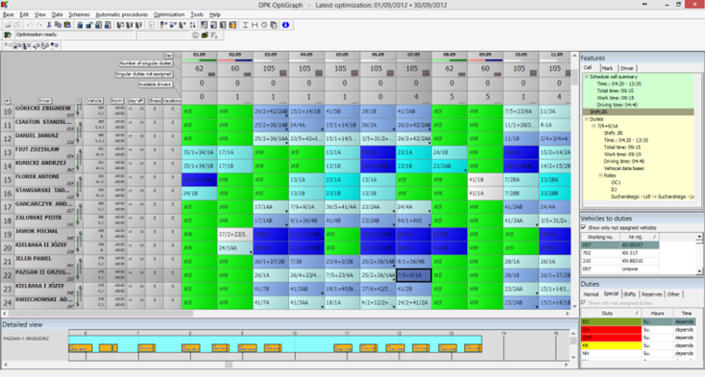The image size is (705, 377).
Task: Click the closed padlock lock icon
Action: 80,25
